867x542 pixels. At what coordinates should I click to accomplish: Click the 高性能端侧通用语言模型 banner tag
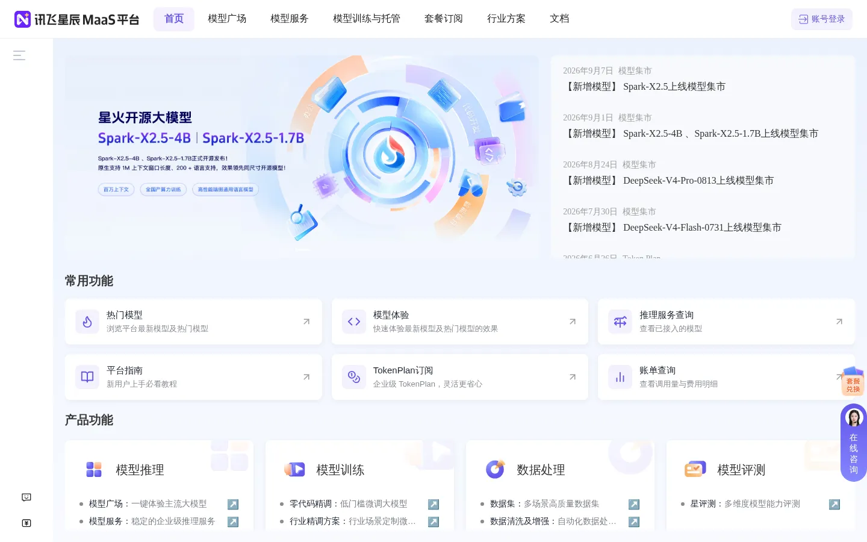pyautogui.click(x=226, y=189)
